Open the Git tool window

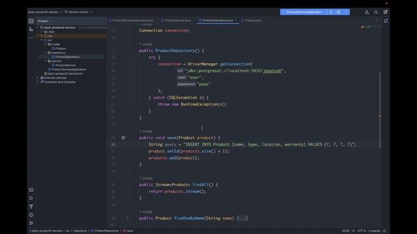point(31,224)
